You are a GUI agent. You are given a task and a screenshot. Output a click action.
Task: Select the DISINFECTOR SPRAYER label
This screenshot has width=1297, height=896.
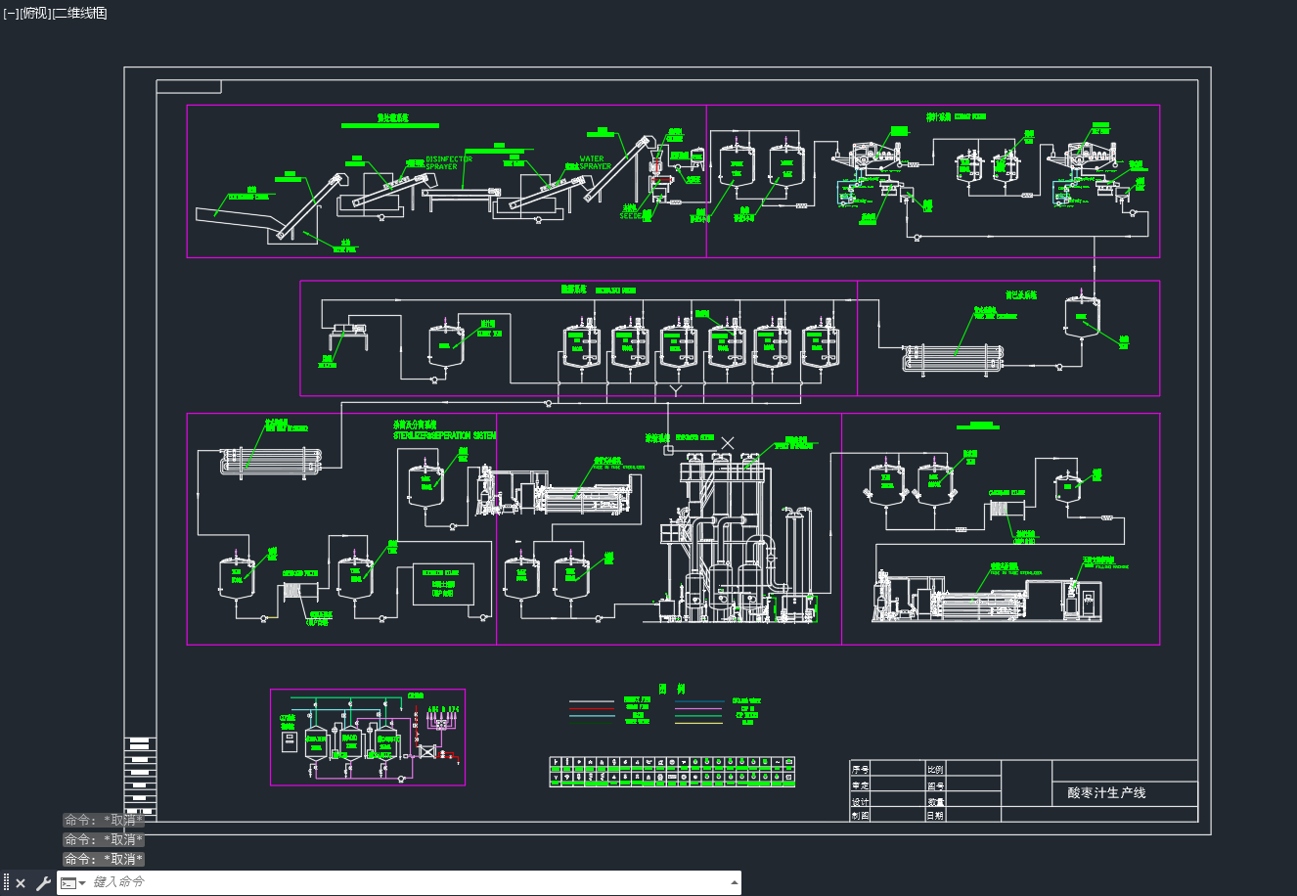click(449, 162)
